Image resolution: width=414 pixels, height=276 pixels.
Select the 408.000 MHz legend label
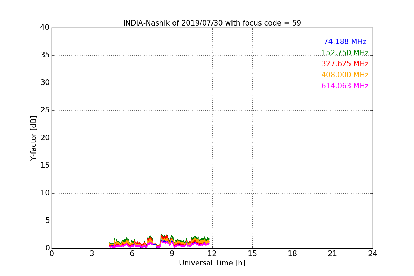(x=345, y=75)
